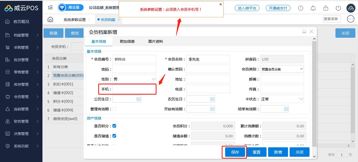Viewport: 358px width, 162px height.
Task: Click the 手机 input field
Action: click(134, 89)
